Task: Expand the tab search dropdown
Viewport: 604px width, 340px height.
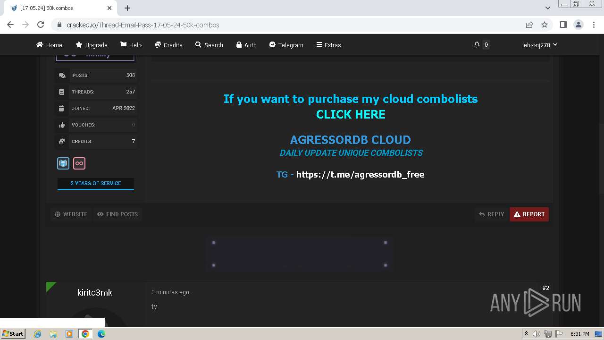Action: coord(548,8)
